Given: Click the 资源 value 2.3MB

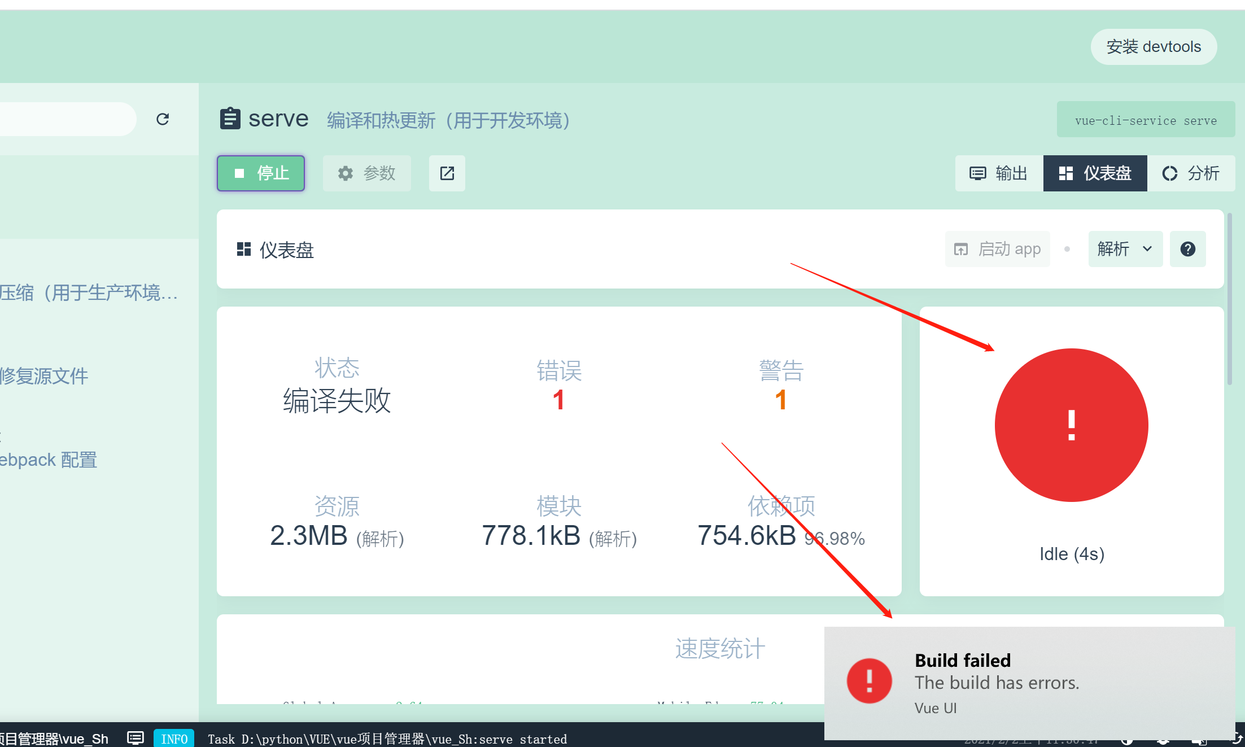Looking at the screenshot, I should (309, 535).
